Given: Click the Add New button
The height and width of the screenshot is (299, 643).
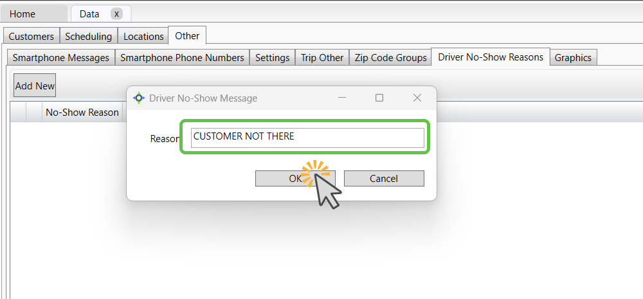Looking at the screenshot, I should click(x=35, y=86).
